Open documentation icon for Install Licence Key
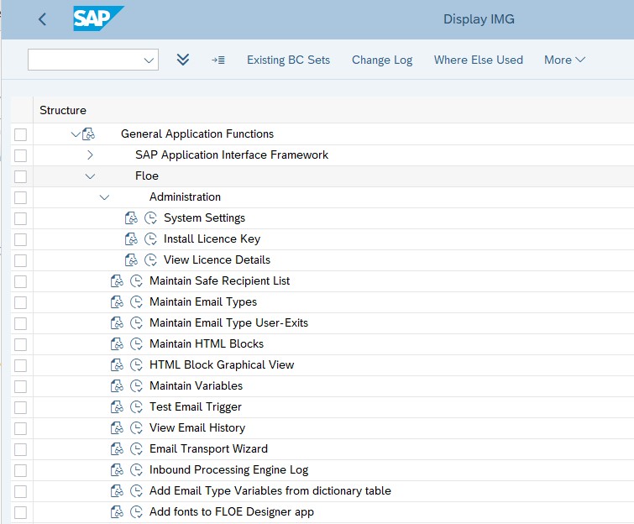634x524 pixels. coord(131,239)
